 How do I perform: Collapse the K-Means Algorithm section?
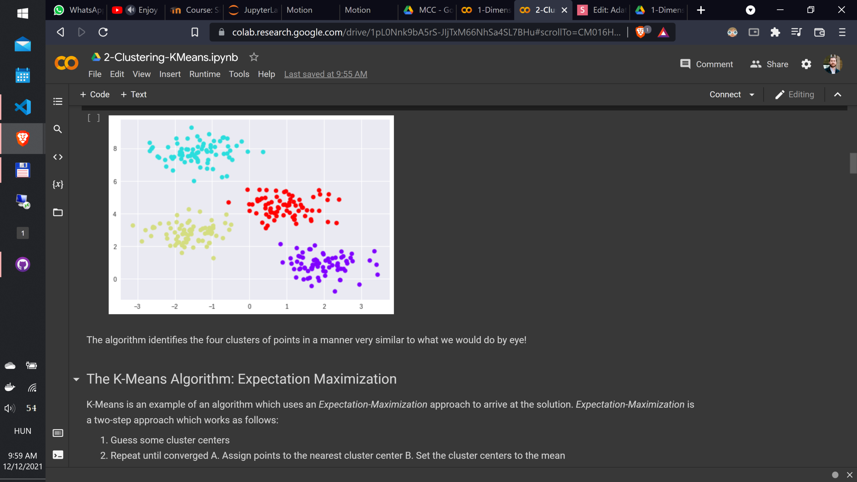click(x=76, y=379)
